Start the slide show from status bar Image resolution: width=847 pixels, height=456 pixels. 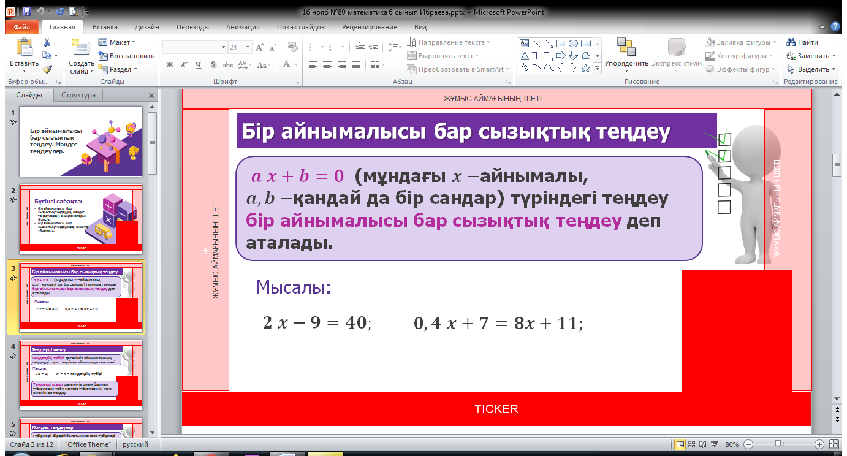pos(714,444)
